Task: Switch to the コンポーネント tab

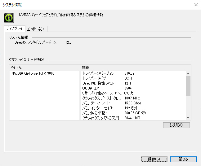Action: 36,29
